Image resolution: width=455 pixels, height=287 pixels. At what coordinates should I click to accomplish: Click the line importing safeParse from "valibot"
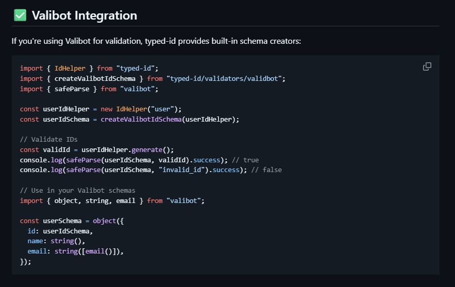tap(89, 89)
